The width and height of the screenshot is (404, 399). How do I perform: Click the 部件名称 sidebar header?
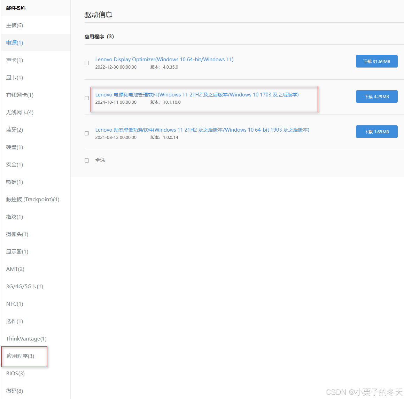pyautogui.click(x=16, y=8)
